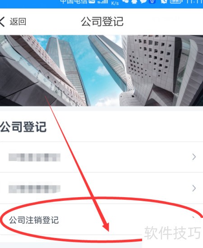The height and width of the screenshot is (248, 203).
Task: Tap the blue shield notification icon
Action: (x=152, y=1)
